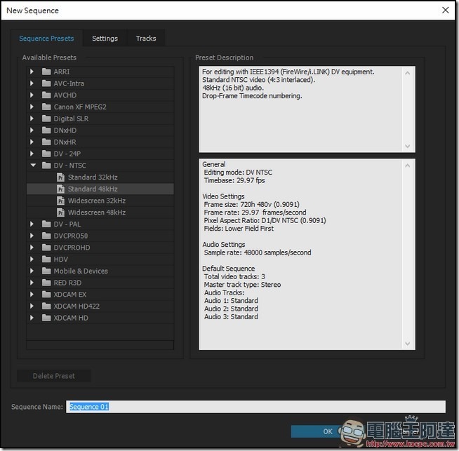Click the ARRI folder icon
459x451 pixels.
point(46,72)
